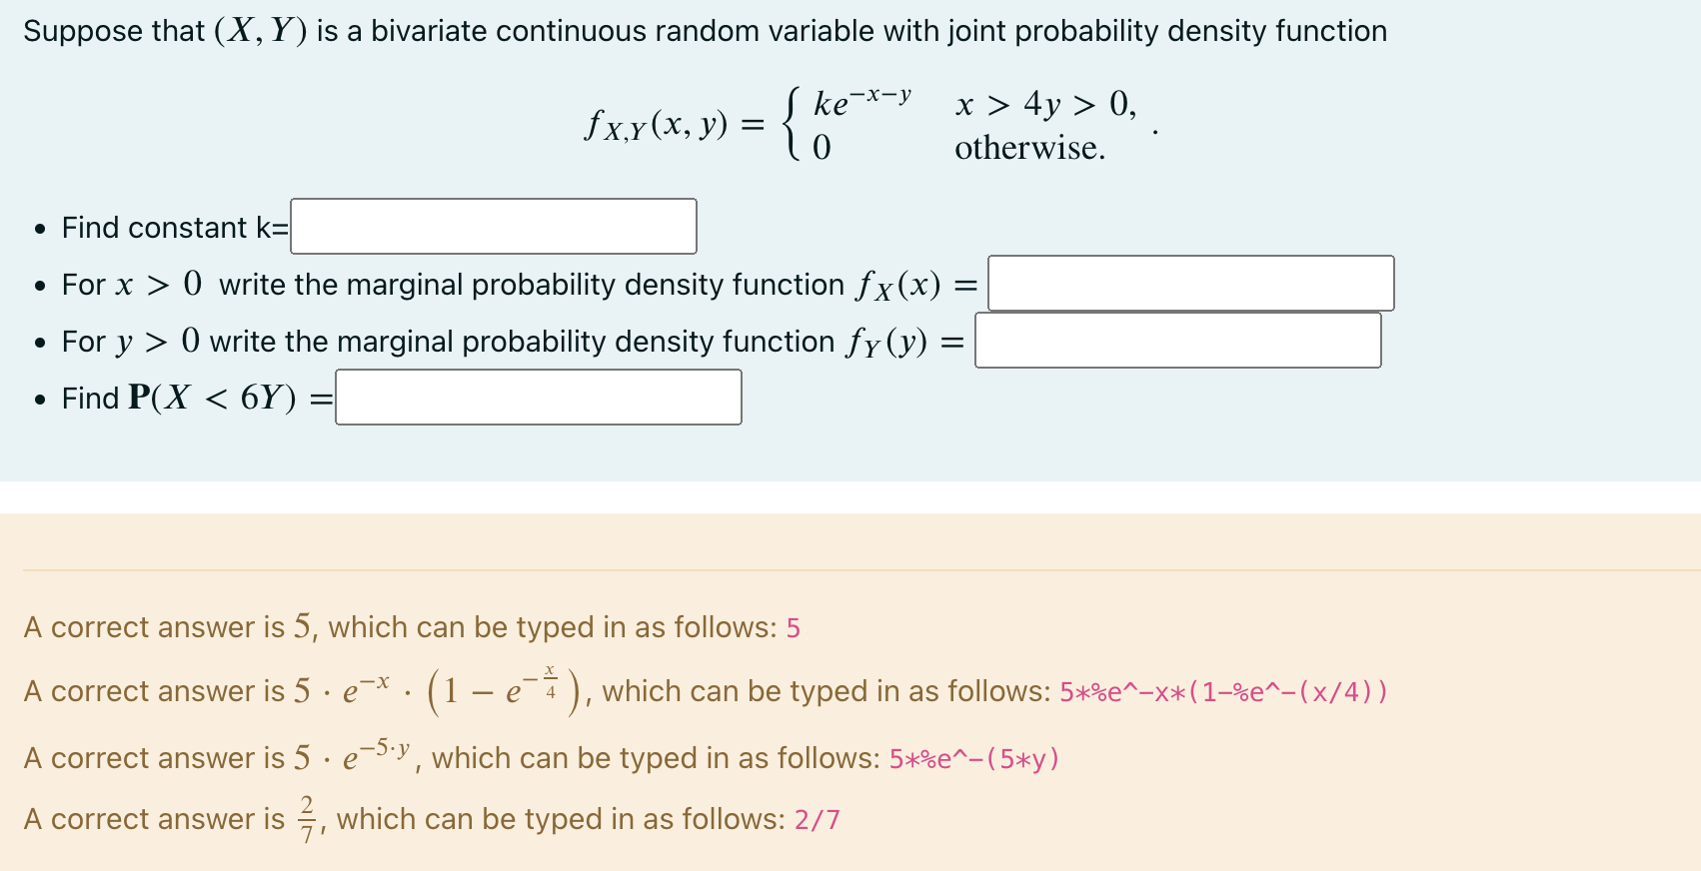Click the problem statement heading

click(707, 30)
